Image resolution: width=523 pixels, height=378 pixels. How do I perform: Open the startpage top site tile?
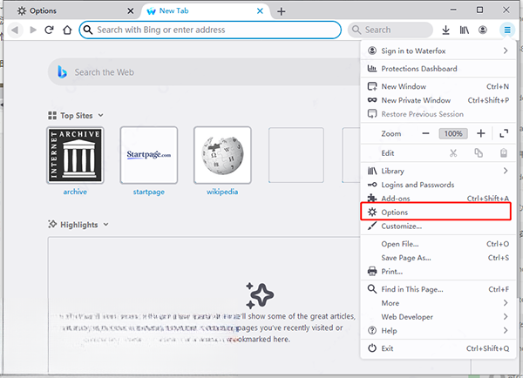pyautogui.click(x=149, y=155)
